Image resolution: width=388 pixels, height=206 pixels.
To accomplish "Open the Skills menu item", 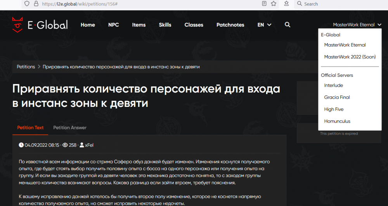I will pos(165,25).
